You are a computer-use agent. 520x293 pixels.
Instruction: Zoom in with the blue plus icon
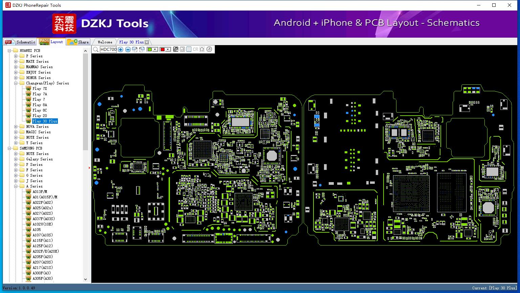[121, 50]
